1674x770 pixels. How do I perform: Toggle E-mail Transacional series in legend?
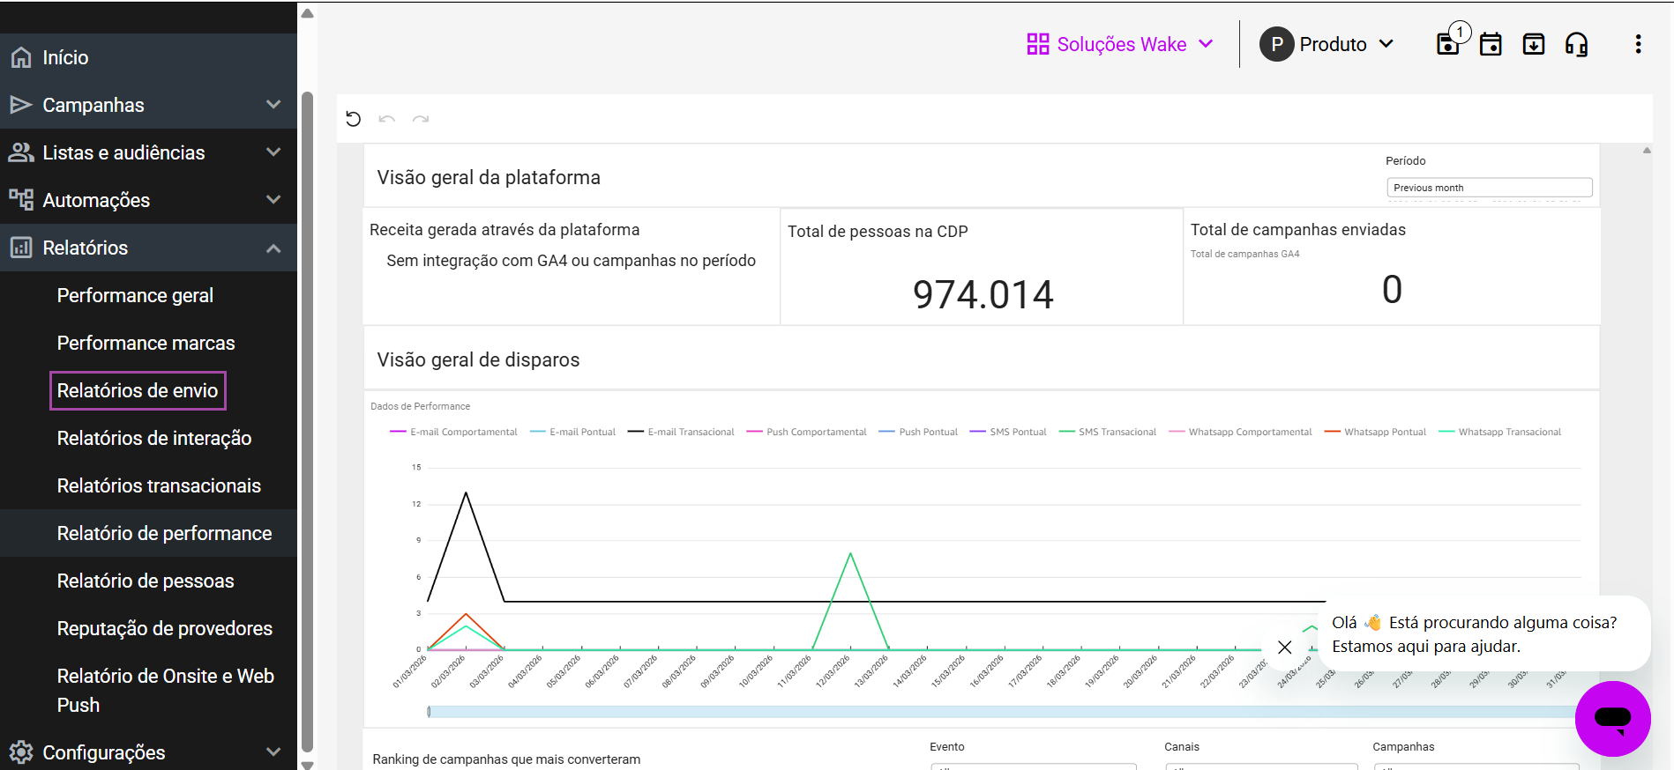pyautogui.click(x=681, y=432)
